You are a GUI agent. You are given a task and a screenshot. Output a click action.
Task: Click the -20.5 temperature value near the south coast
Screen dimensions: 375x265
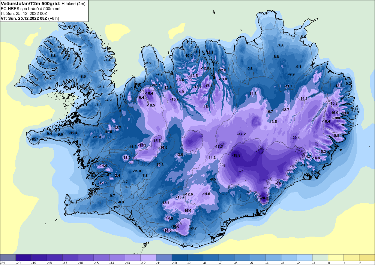point(264,198)
